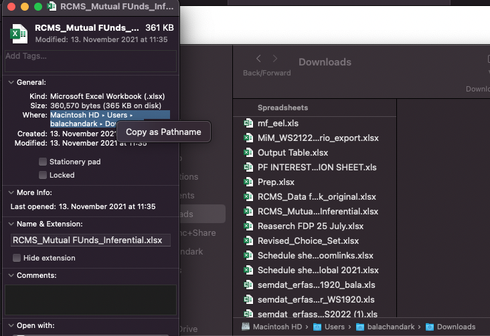Click the Excel file icon in Info header
490x336 pixels.
coord(19,33)
